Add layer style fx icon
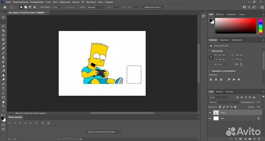This screenshot has width=265, height=141. point(236,139)
